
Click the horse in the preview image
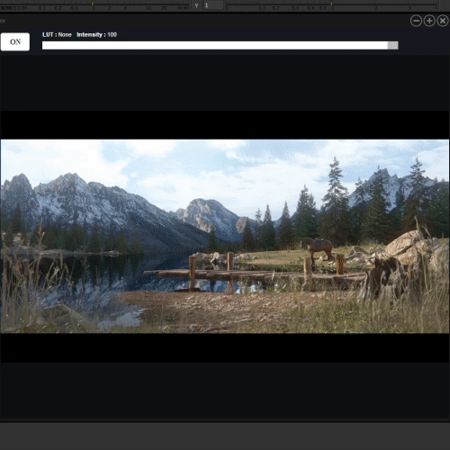pyautogui.click(x=317, y=248)
